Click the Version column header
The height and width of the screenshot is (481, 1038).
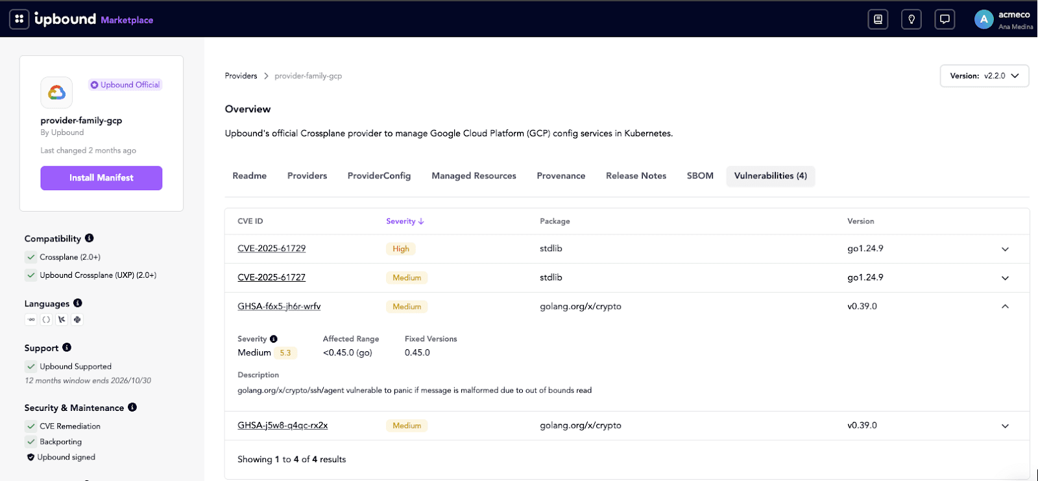pyautogui.click(x=860, y=221)
